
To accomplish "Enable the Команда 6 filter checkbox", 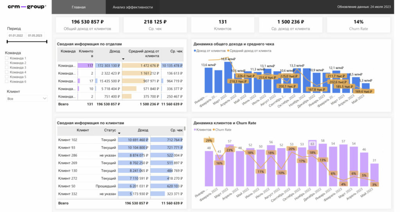I will [7, 82].
